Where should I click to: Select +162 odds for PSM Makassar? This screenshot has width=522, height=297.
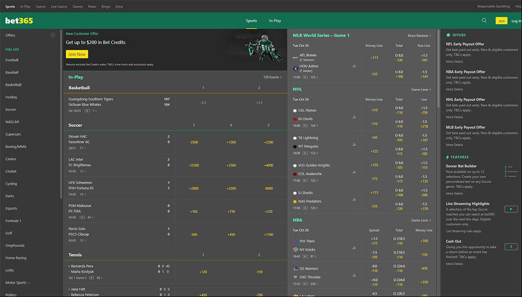(194, 212)
